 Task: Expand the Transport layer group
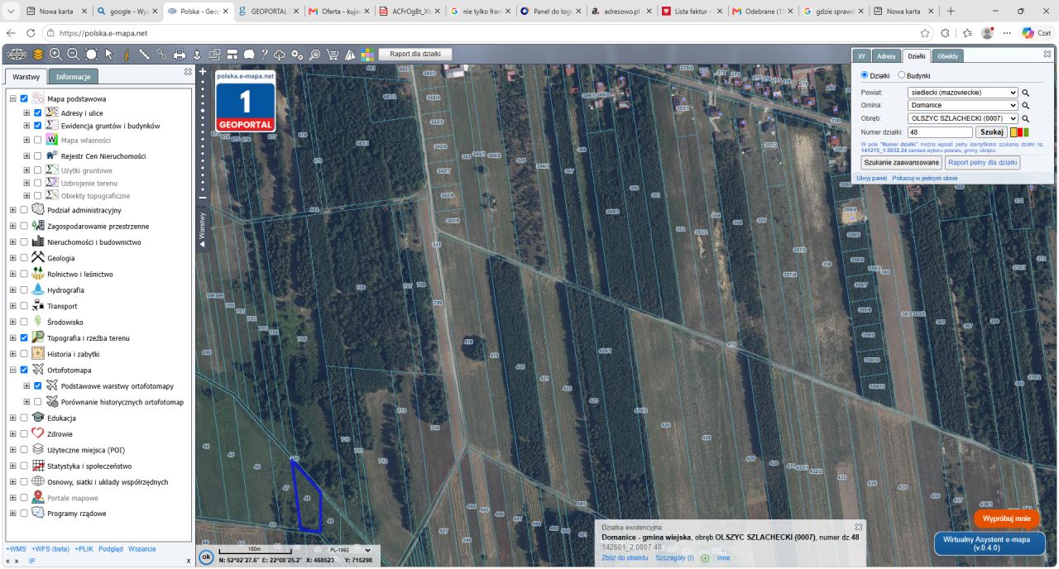(12, 306)
